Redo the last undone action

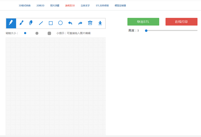point(80,23)
